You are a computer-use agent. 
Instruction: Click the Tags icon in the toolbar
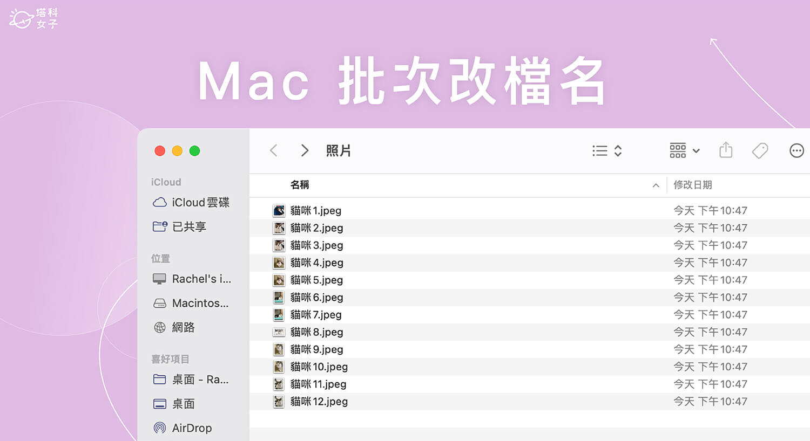tap(760, 150)
